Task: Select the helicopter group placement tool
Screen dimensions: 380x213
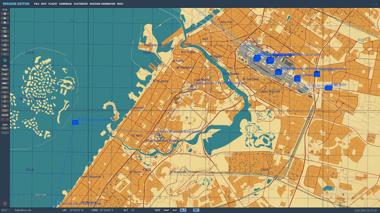Action: click(x=5, y=74)
